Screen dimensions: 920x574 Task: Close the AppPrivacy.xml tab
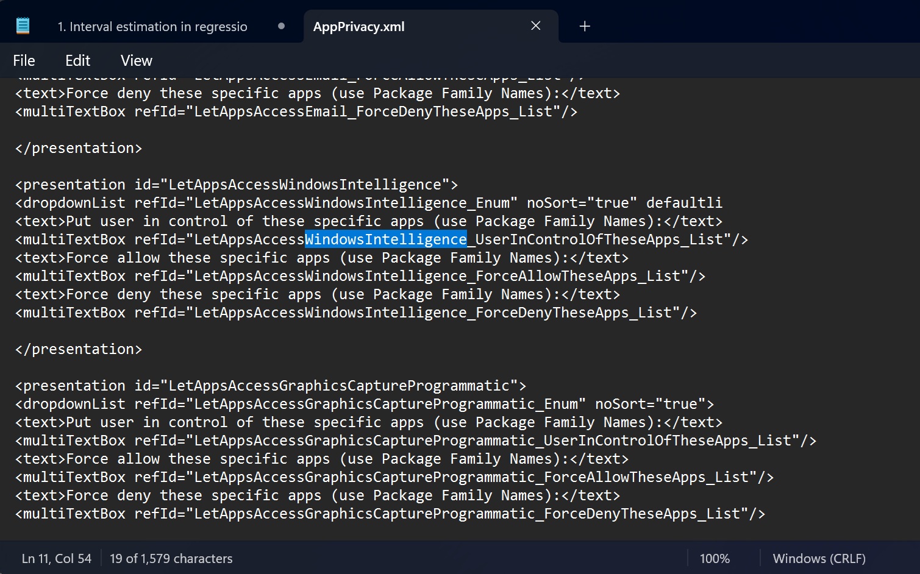(x=536, y=26)
